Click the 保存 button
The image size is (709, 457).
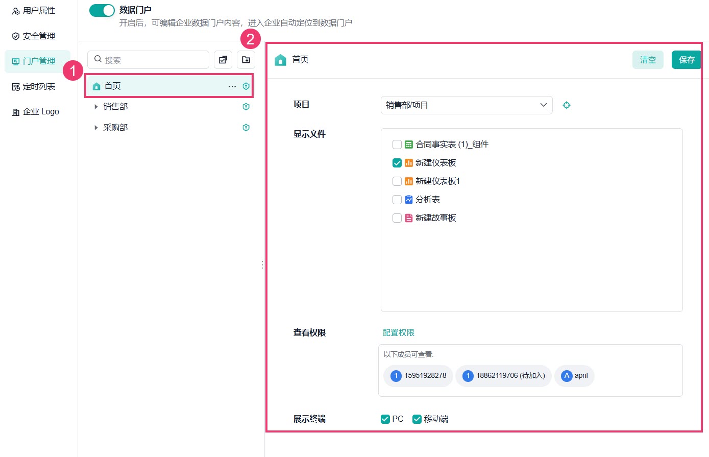click(x=687, y=60)
